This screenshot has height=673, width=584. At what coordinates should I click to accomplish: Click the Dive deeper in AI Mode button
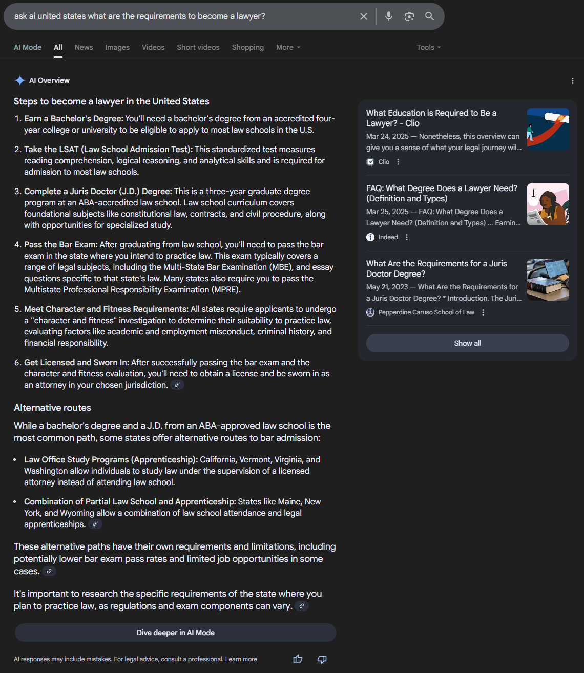point(175,633)
